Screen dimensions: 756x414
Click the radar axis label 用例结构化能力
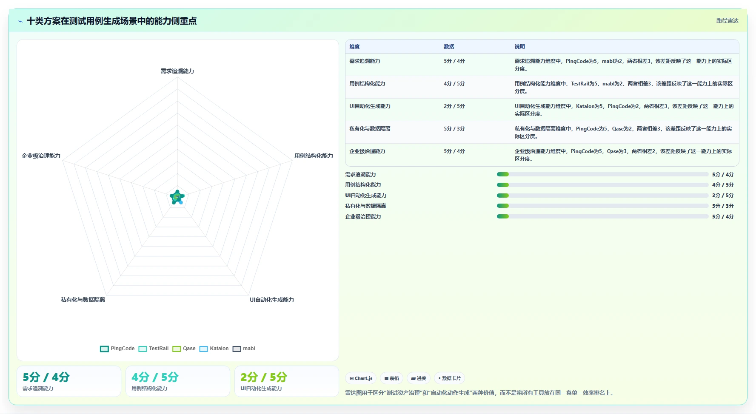tap(314, 156)
